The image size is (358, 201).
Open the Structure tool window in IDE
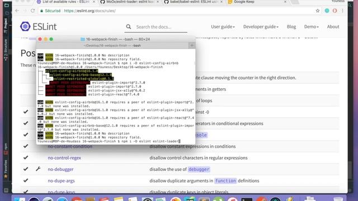click(x=6, y=50)
